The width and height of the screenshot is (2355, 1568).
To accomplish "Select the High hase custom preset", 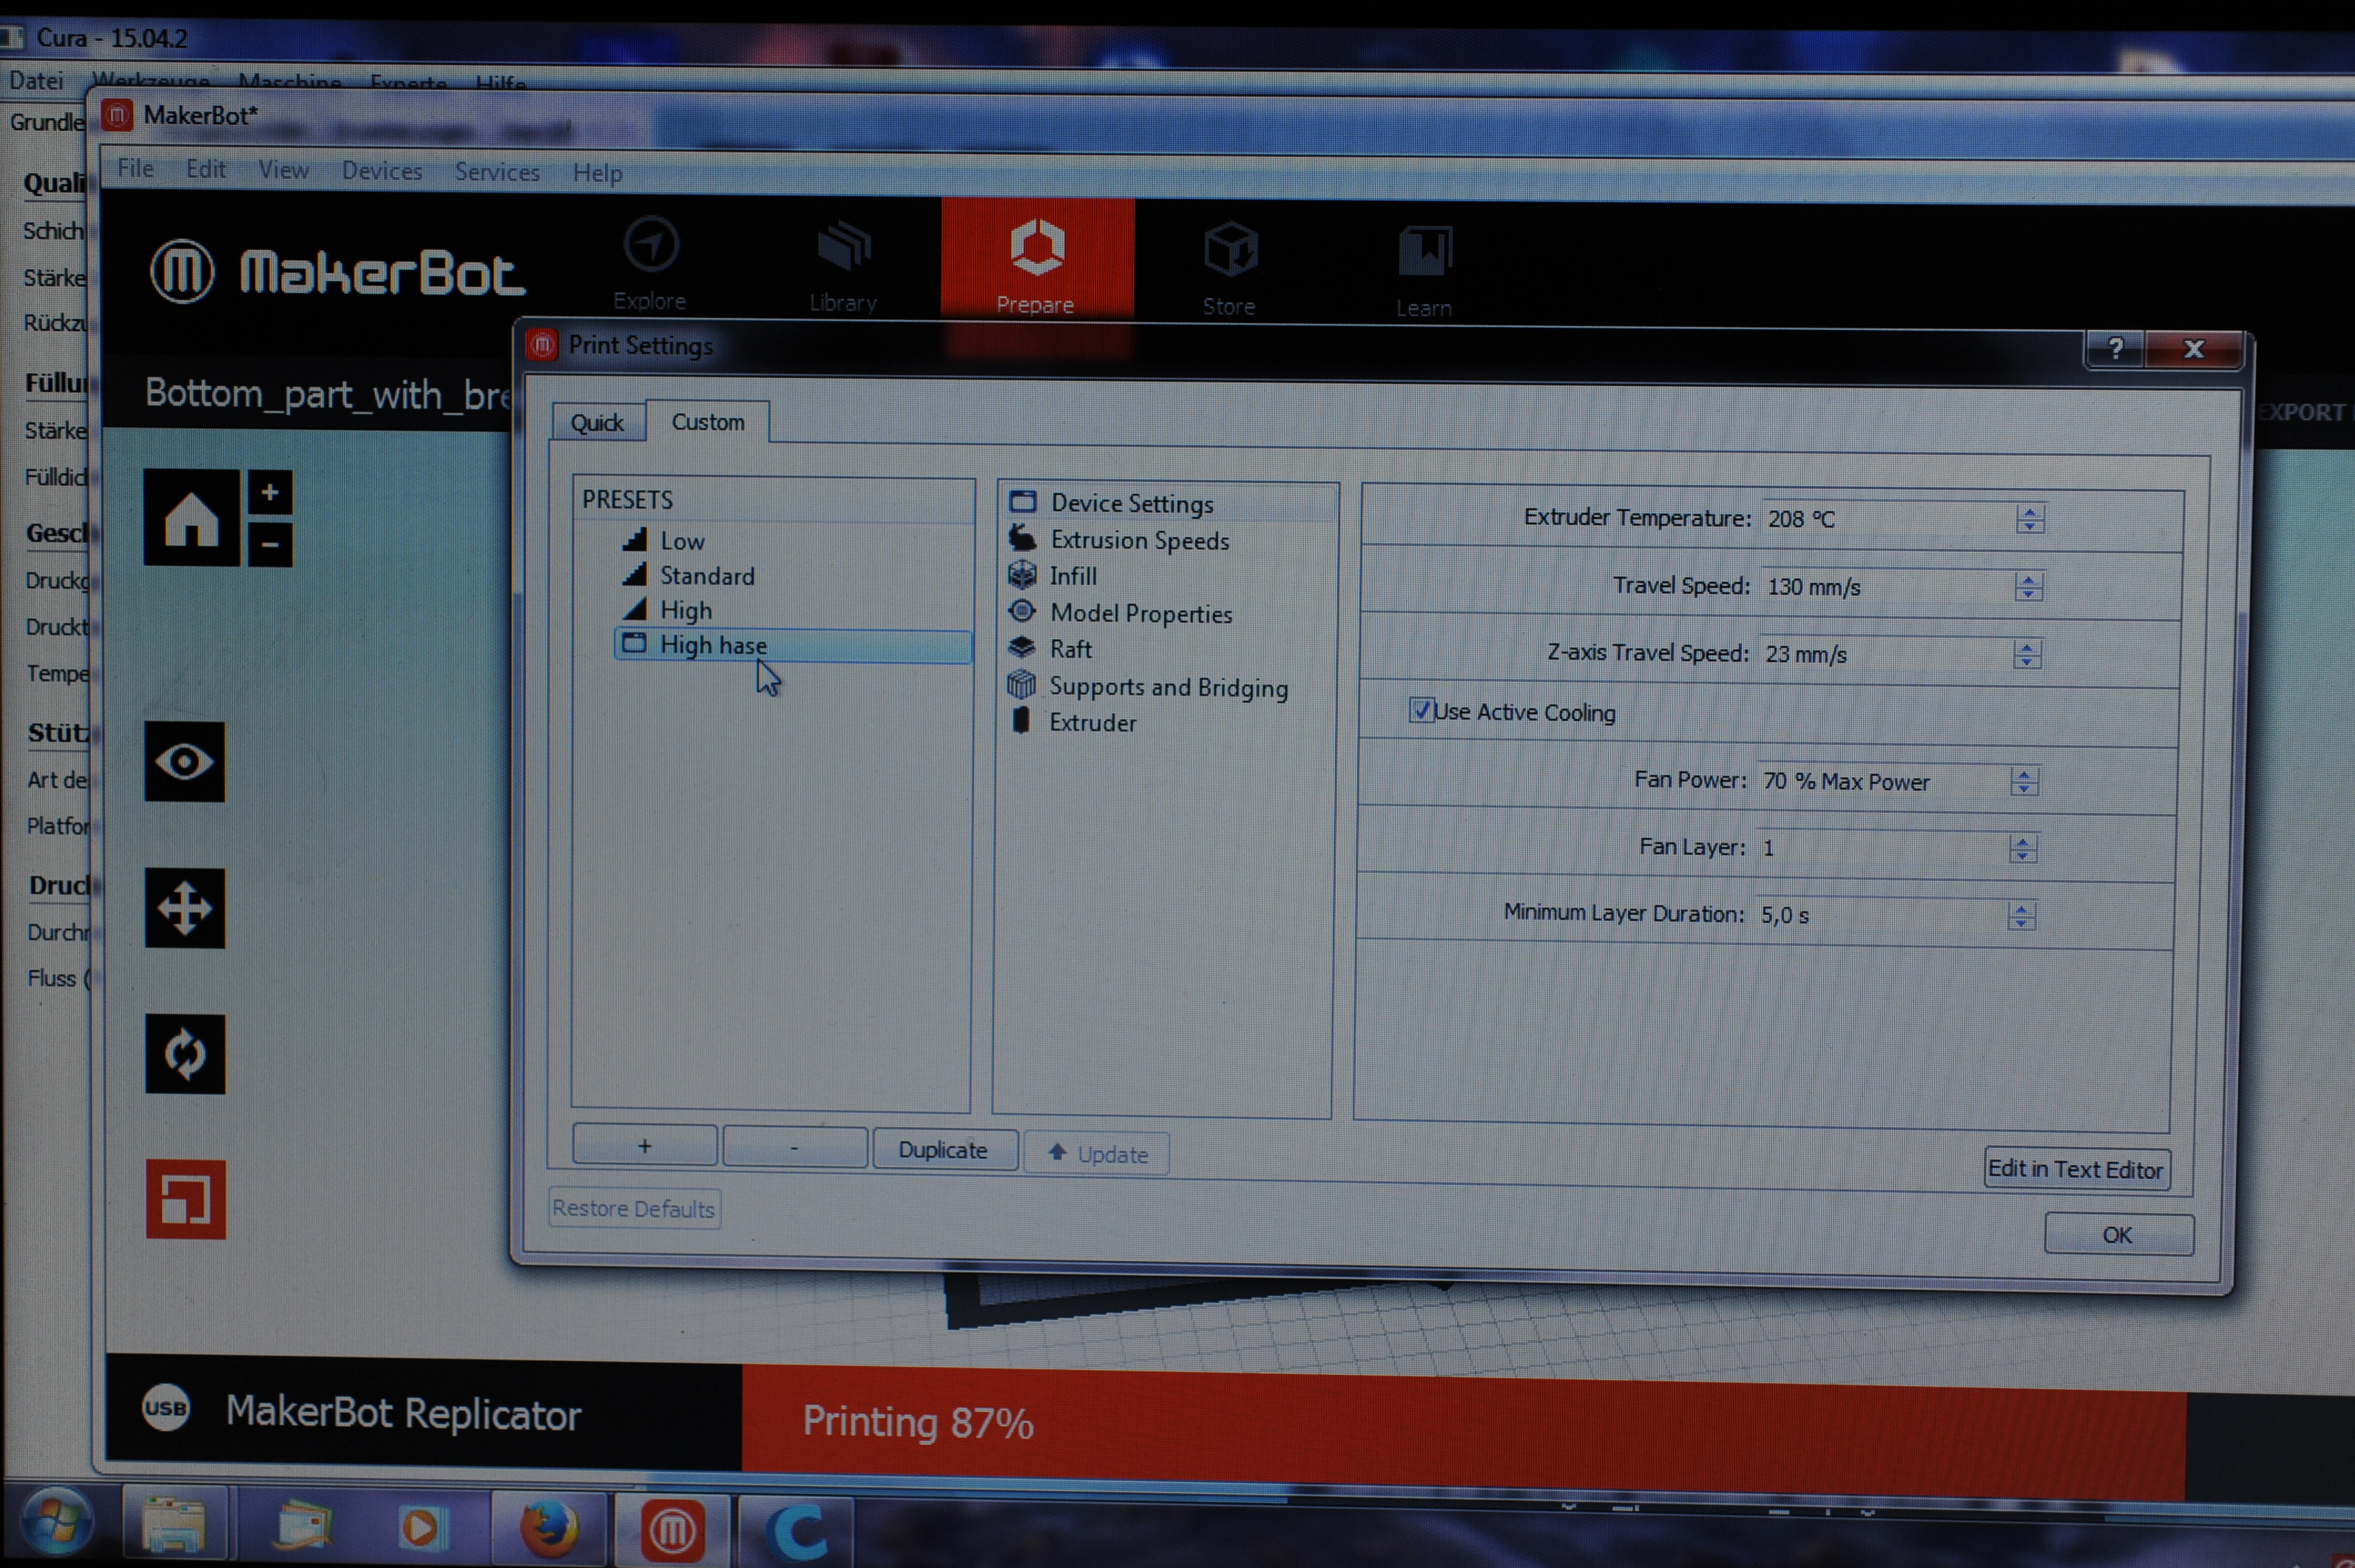I will 793,645.
